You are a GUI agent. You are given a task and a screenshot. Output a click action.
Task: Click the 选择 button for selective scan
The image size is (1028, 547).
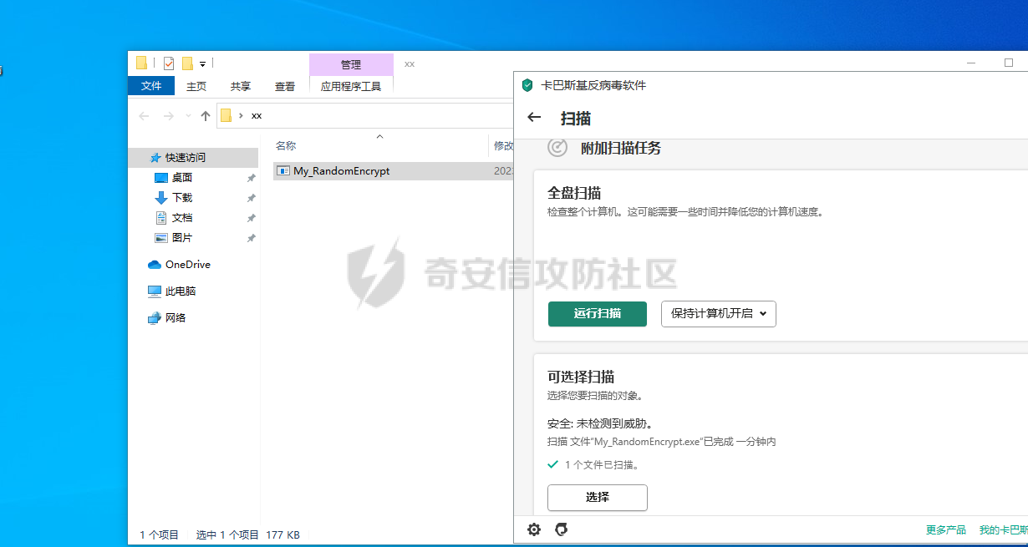tap(598, 498)
